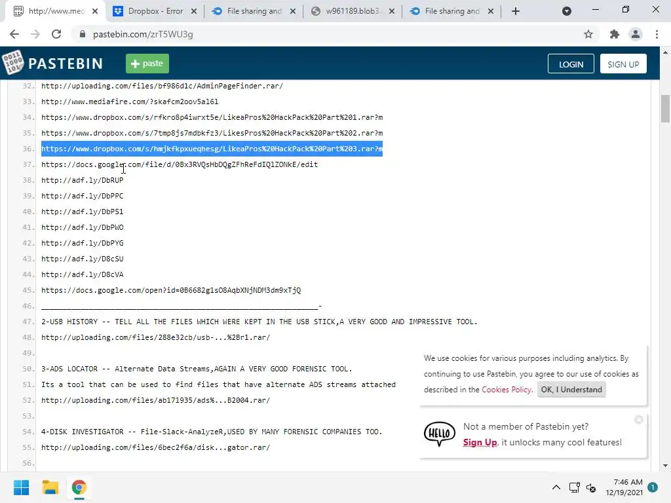671x503 pixels.
Task: Close the Dropbox - Error tab
Action: click(194, 11)
